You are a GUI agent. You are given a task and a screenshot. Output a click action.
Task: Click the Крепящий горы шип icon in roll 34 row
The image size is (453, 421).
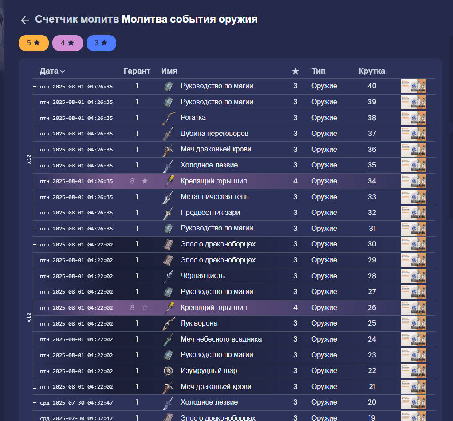(169, 181)
